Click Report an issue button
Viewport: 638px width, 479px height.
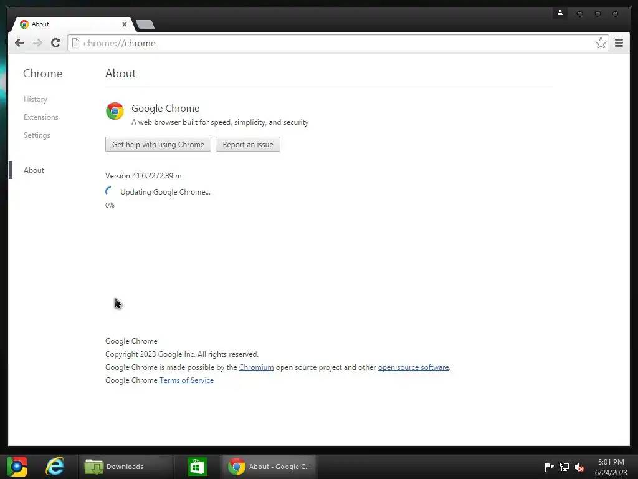(248, 144)
